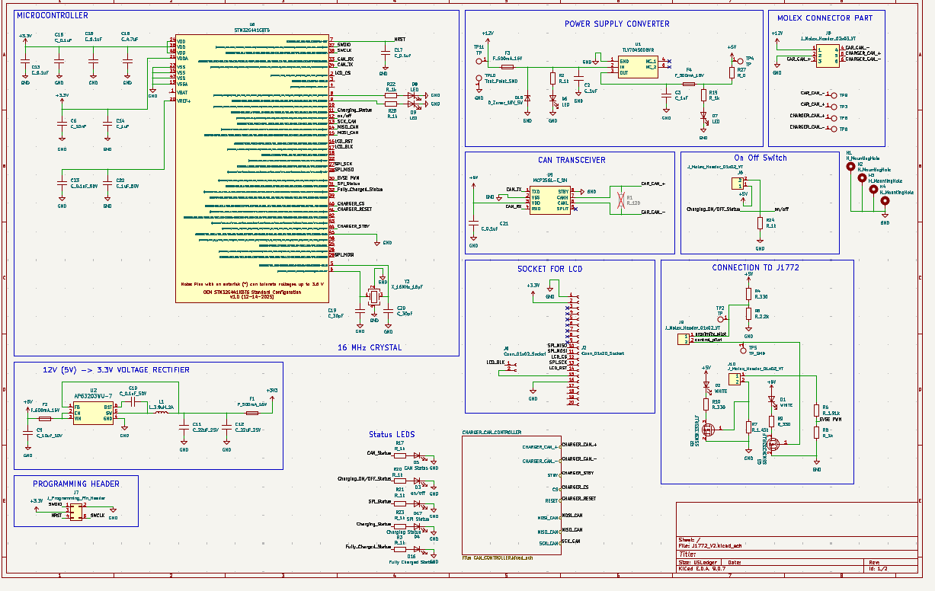Select the On Off Switch connector J6

click(738, 183)
